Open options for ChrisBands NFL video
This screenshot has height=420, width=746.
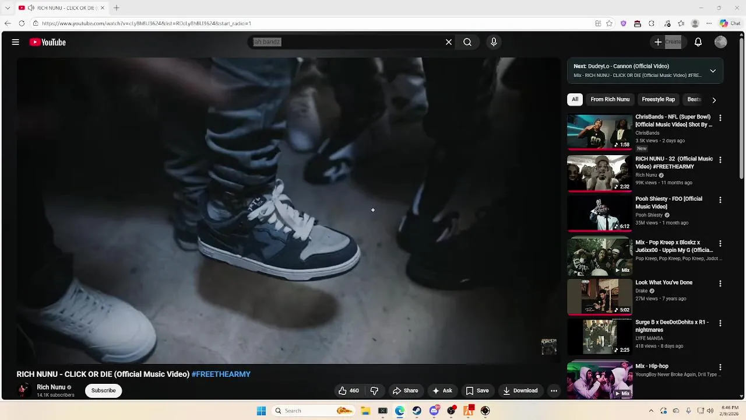(720, 118)
